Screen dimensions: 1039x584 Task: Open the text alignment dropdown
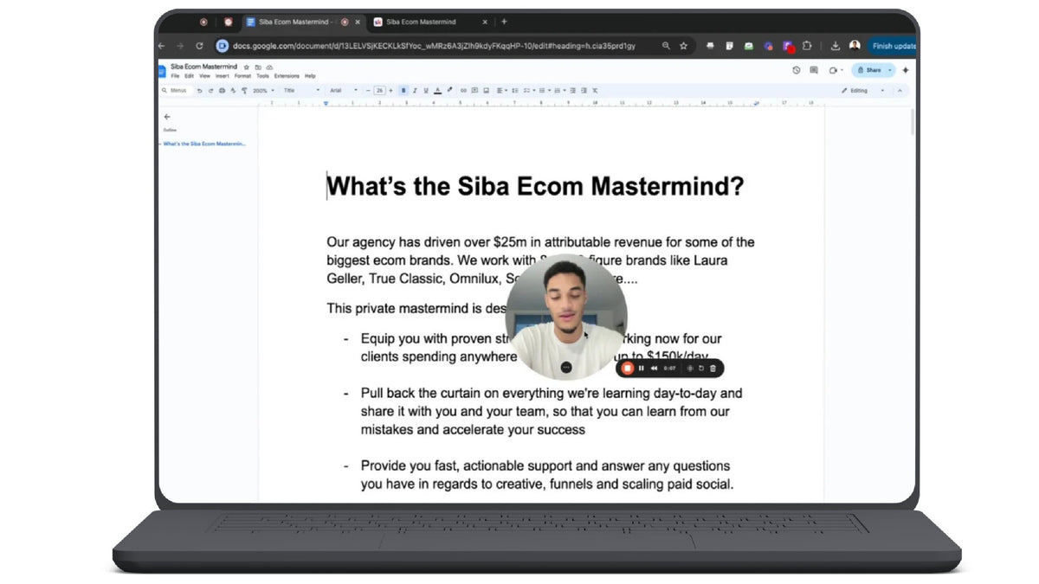[x=503, y=90]
